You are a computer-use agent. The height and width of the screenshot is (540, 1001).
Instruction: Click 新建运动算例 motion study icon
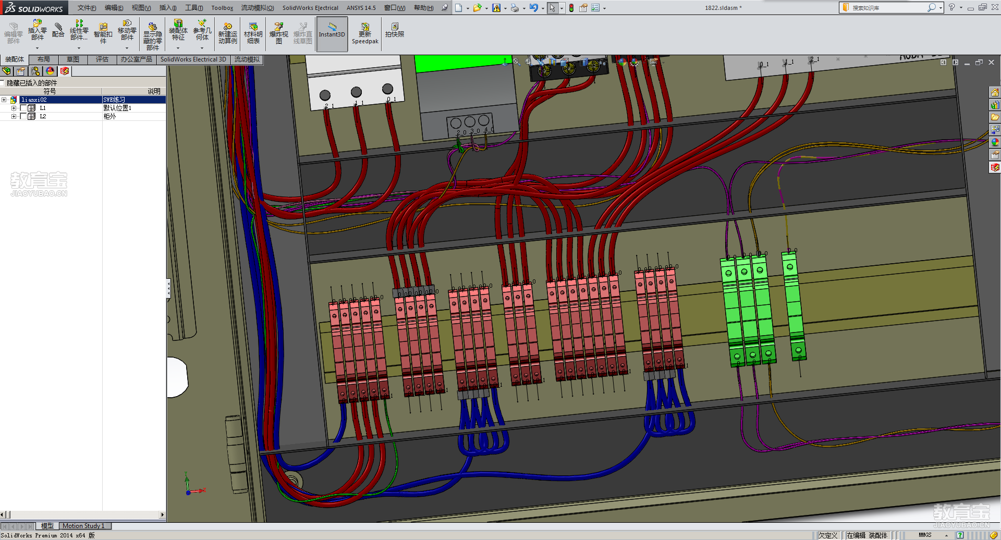[227, 33]
